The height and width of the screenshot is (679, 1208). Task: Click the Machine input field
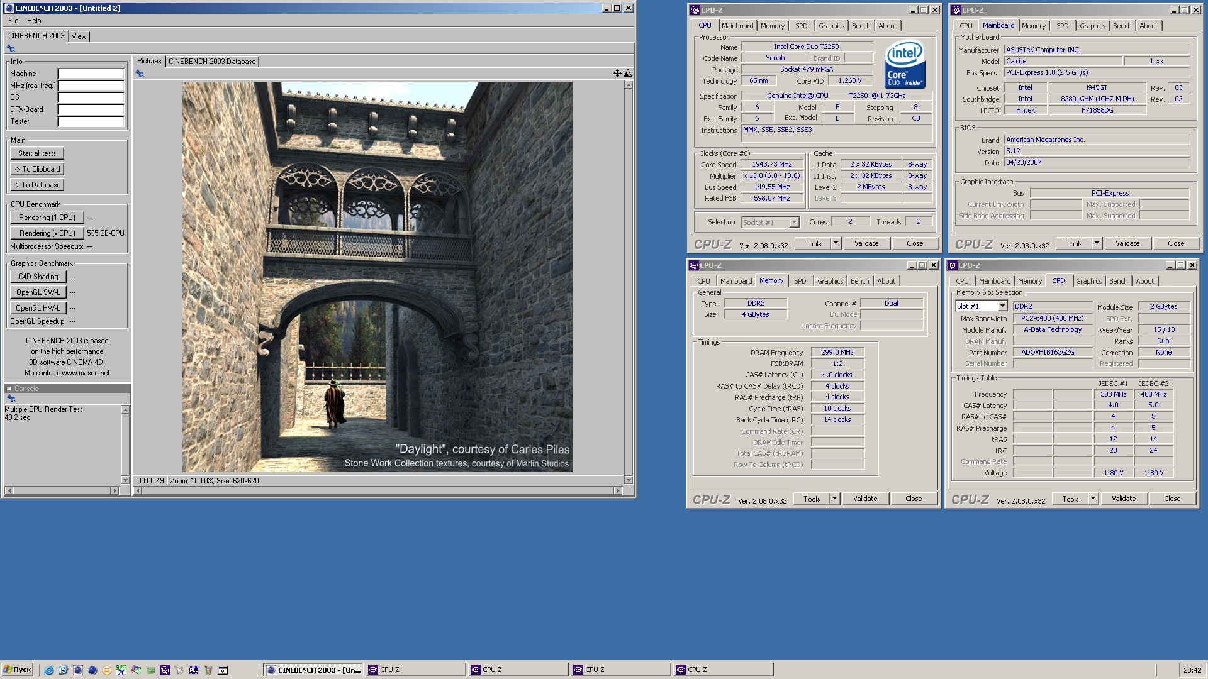click(x=91, y=74)
